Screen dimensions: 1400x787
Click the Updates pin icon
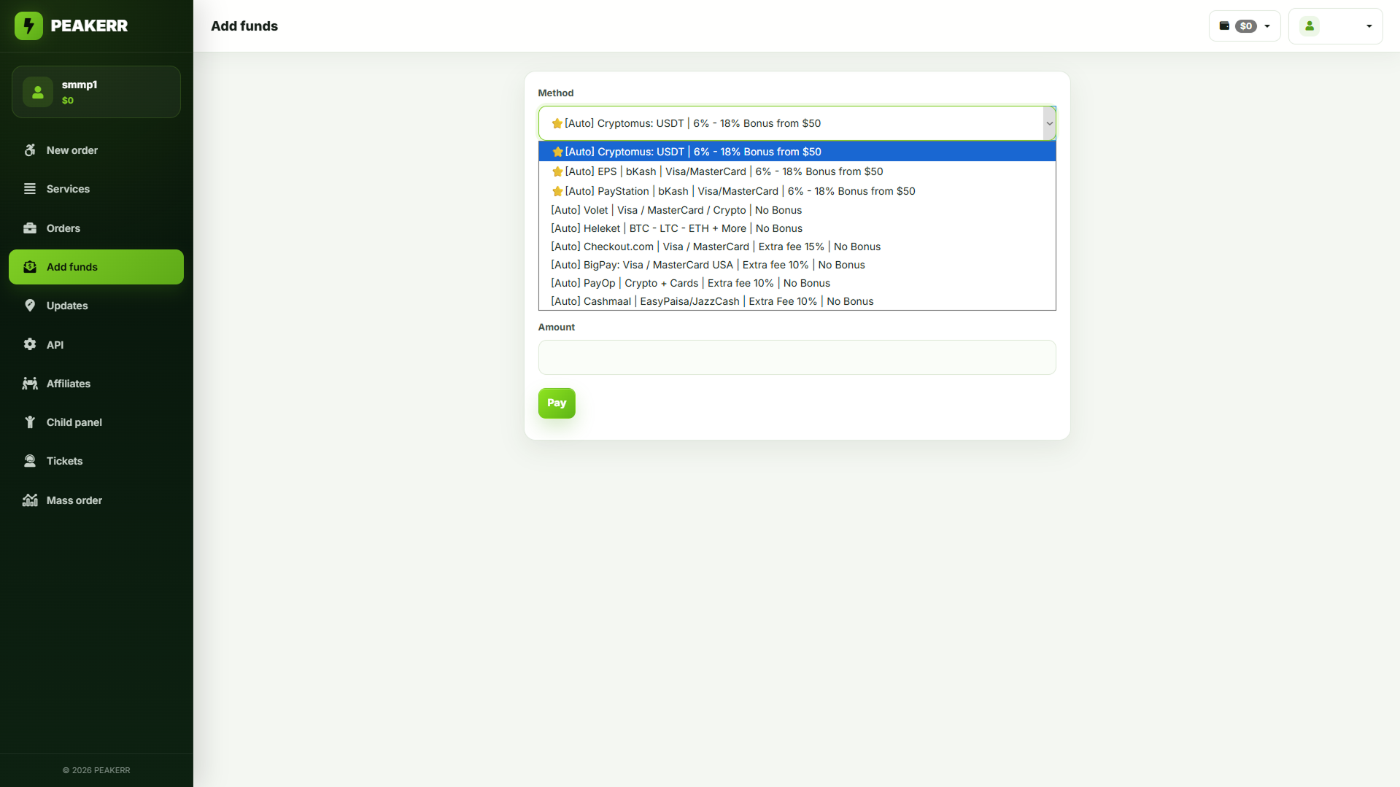(30, 306)
